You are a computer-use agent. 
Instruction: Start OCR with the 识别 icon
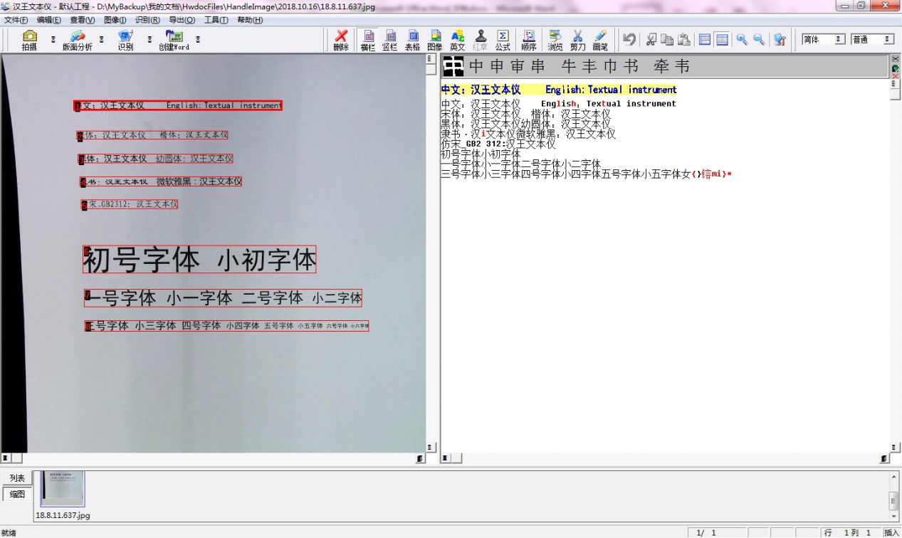click(x=125, y=40)
